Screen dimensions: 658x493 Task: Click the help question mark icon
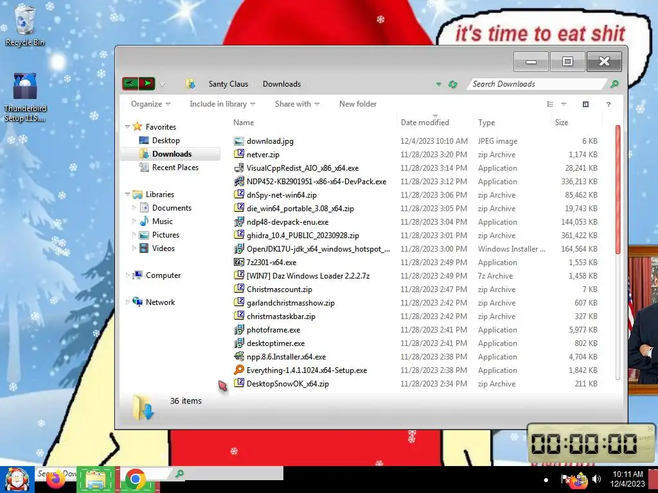point(609,105)
